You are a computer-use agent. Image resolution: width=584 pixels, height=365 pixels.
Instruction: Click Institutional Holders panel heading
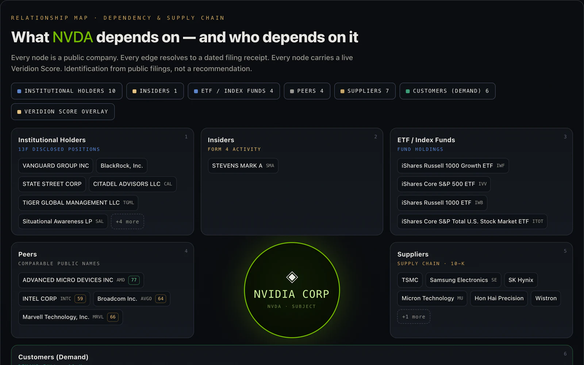click(52, 140)
